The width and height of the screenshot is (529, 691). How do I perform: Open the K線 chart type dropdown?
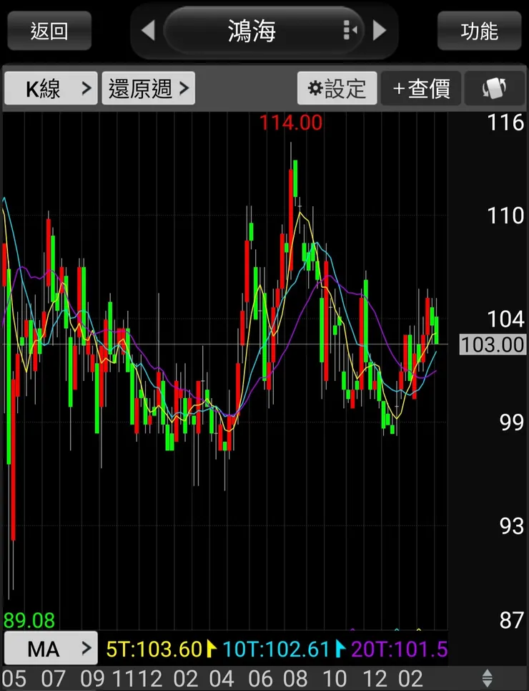point(51,88)
